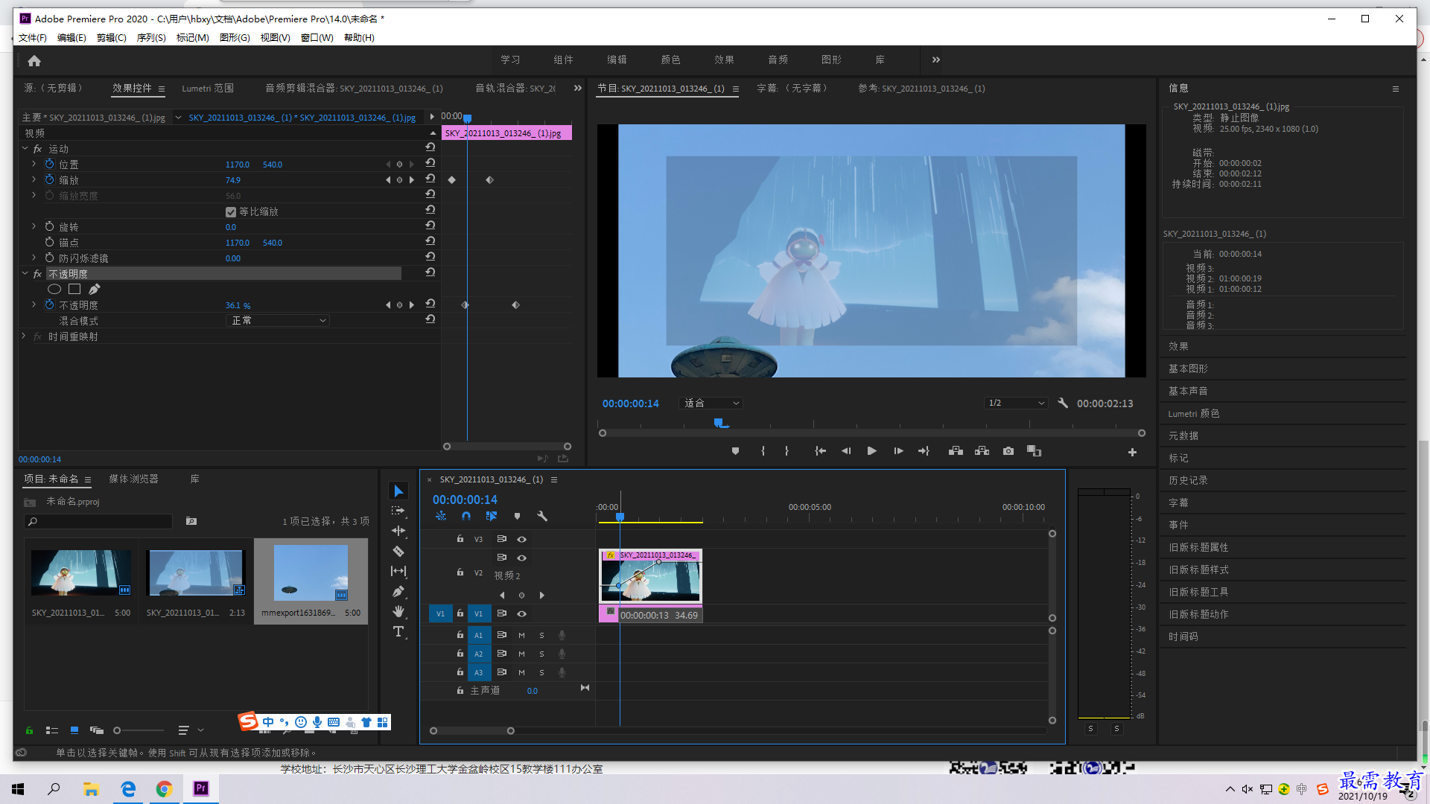
Task: Create a 4-point polygon mask
Action: (74, 289)
